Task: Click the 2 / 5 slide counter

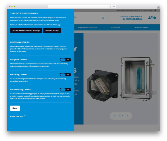Action: click(121, 116)
